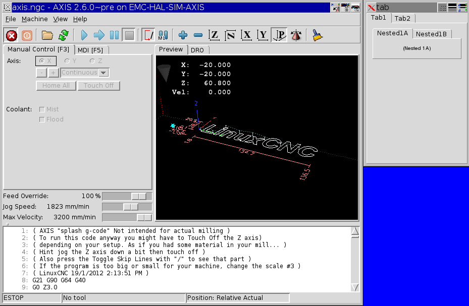Select Y axis radio button
This screenshot has height=306, width=469.
[70, 61]
